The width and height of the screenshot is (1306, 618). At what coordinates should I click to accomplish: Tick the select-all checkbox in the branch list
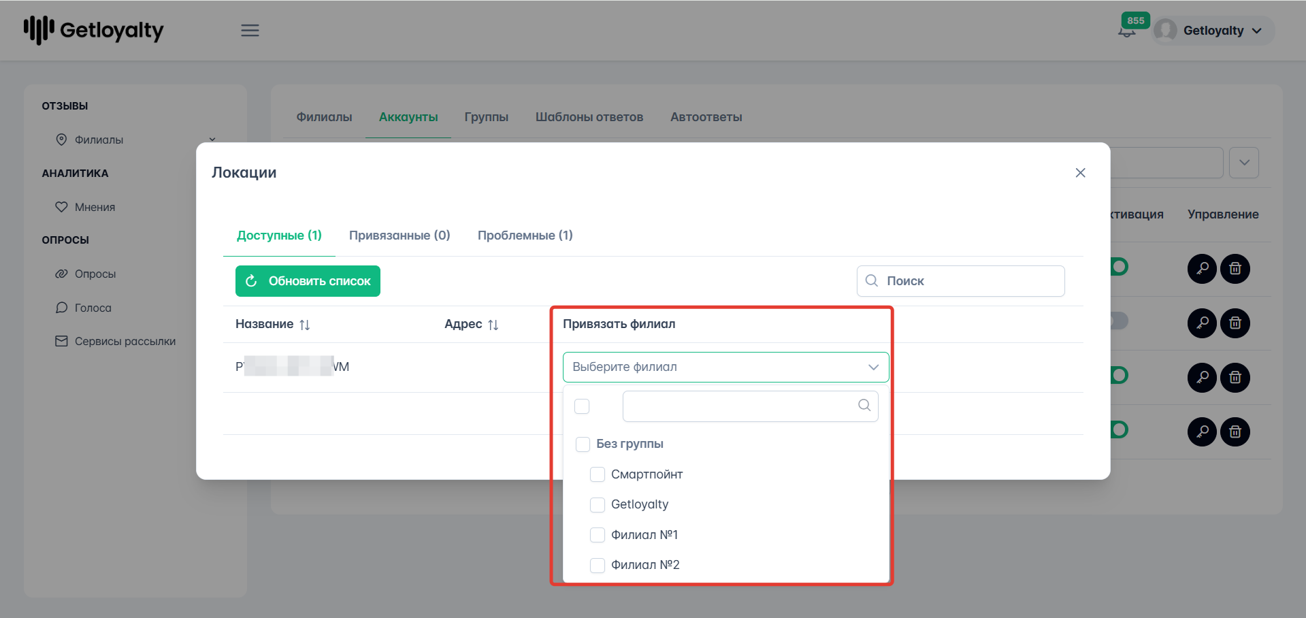coord(582,406)
